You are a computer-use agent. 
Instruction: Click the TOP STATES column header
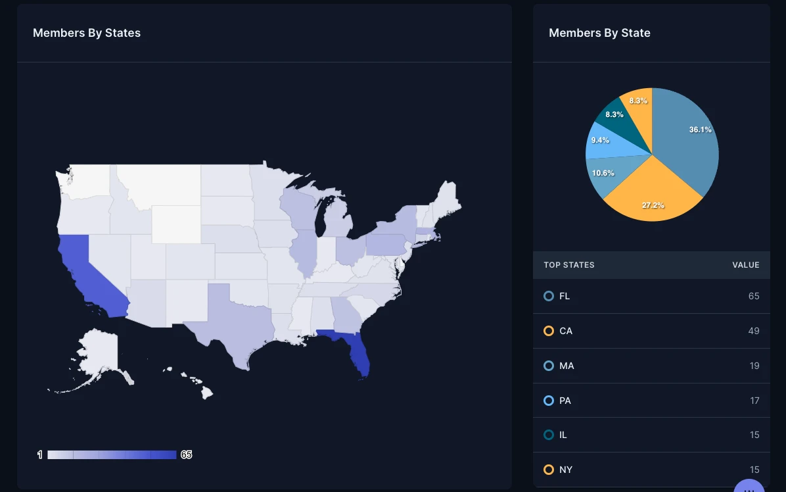[x=569, y=265]
